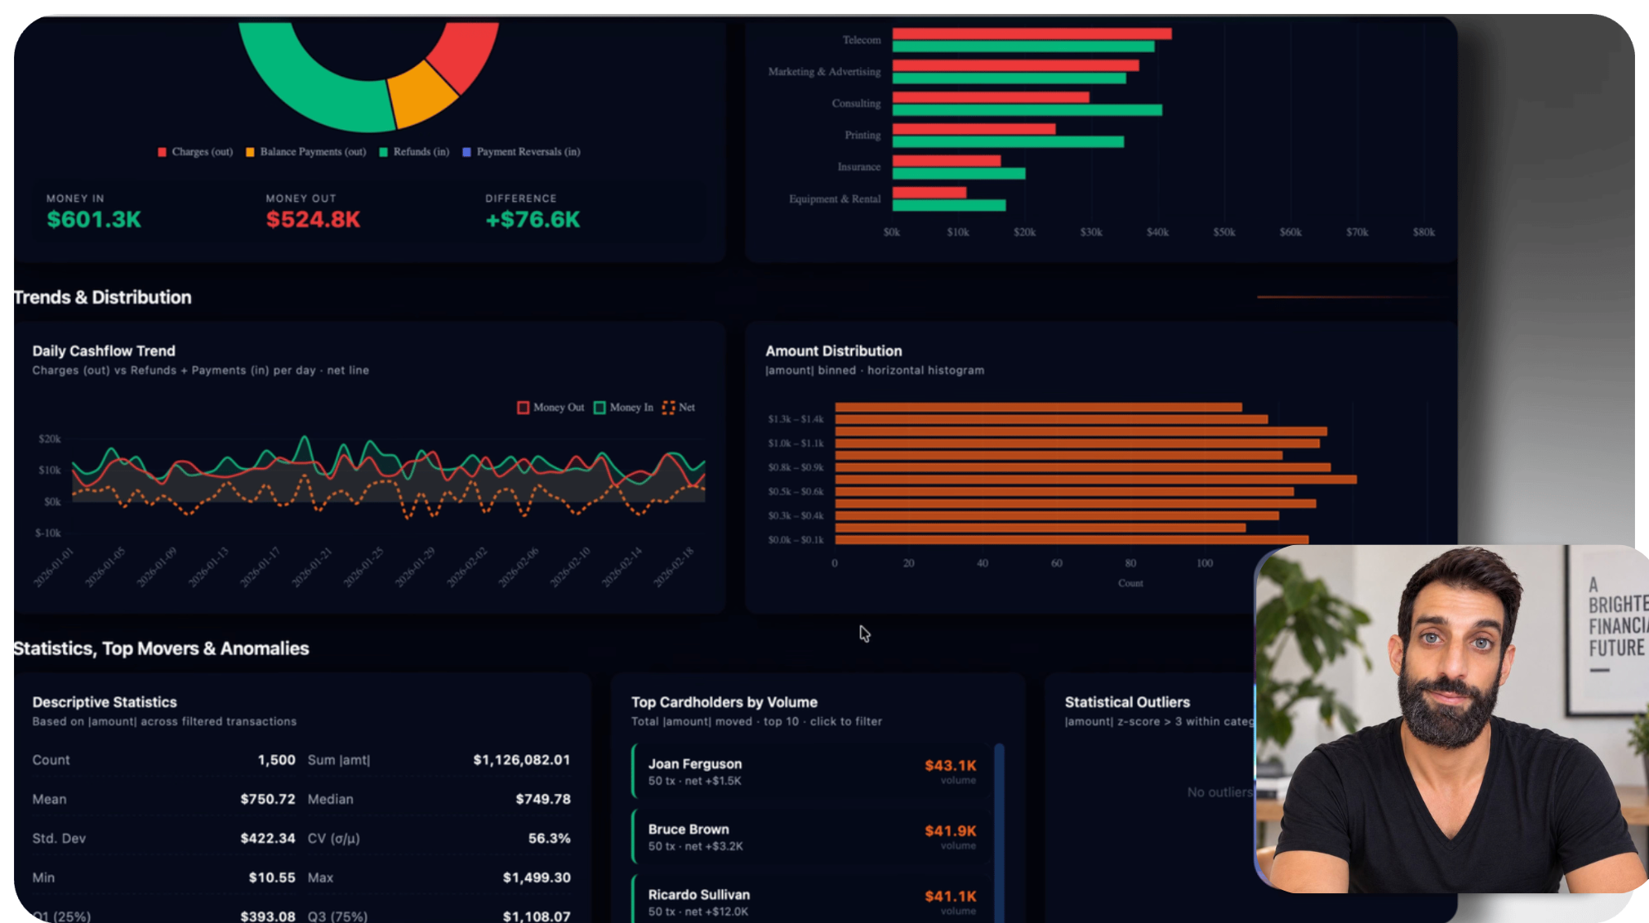The image size is (1649, 923).
Task: Click the Trends & Distribution section heading
Action: pos(103,298)
